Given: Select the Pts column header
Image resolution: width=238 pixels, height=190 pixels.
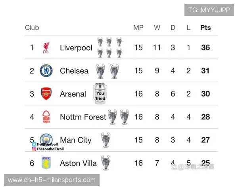Looking at the screenshot, I should pos(205,28).
